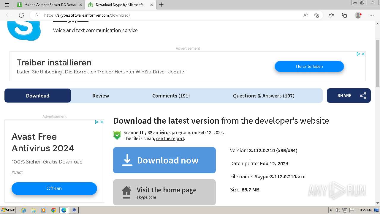The height and width of the screenshot is (214, 380).
Task: Close the Treiber installieren advertisement
Action: click(x=363, y=54)
